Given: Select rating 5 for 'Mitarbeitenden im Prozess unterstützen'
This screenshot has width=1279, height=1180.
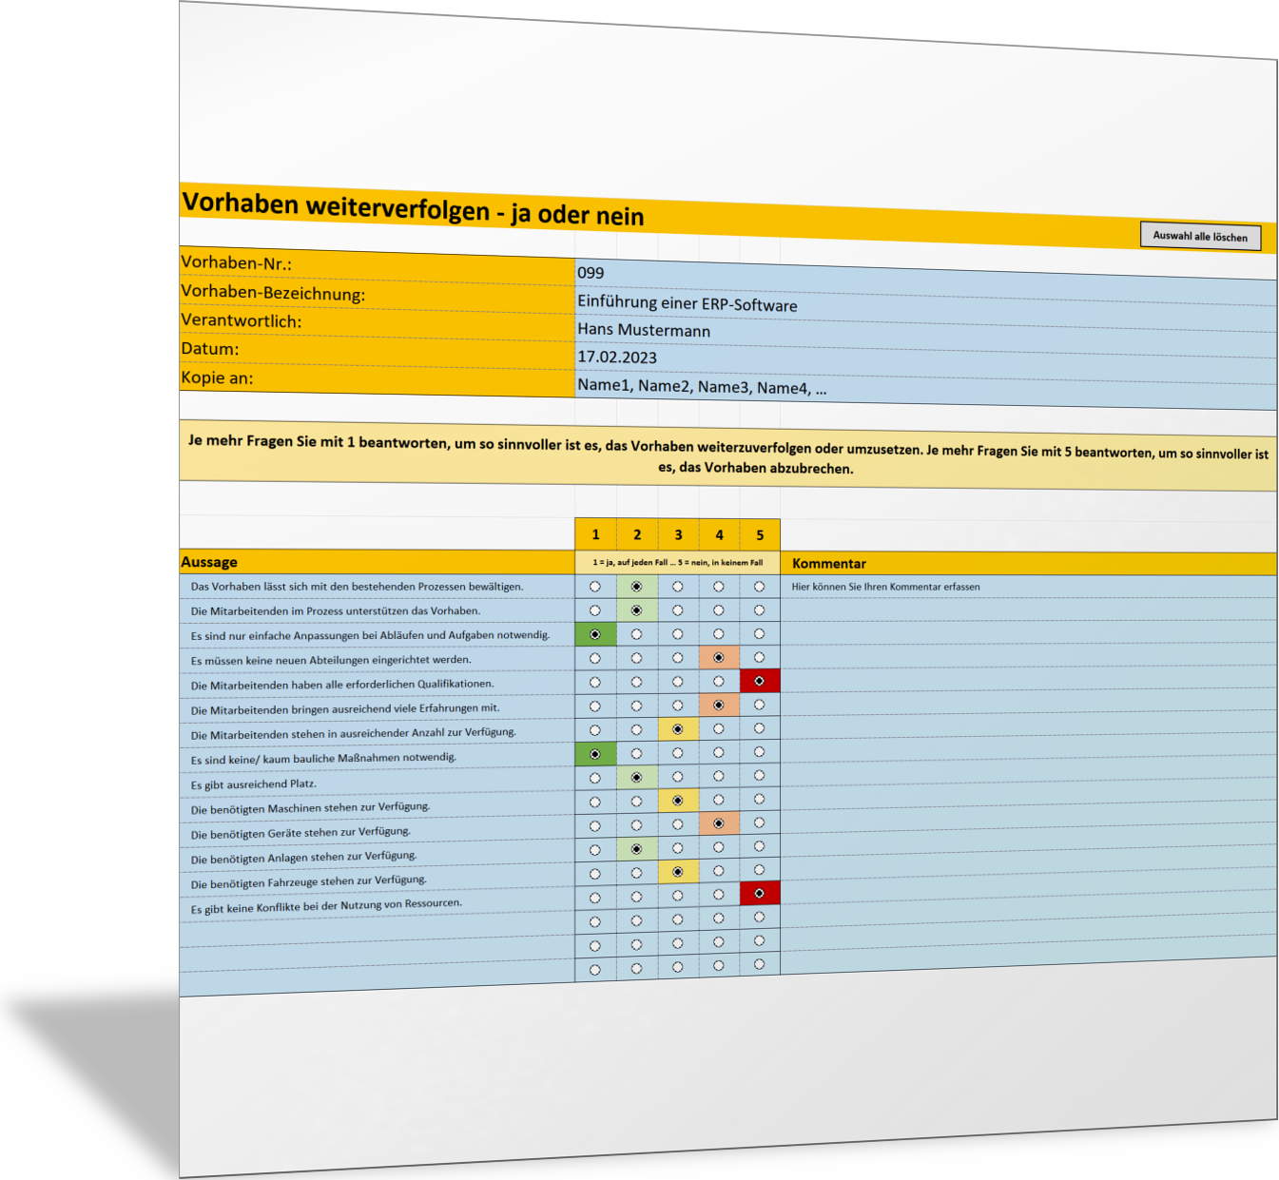Looking at the screenshot, I should [759, 610].
